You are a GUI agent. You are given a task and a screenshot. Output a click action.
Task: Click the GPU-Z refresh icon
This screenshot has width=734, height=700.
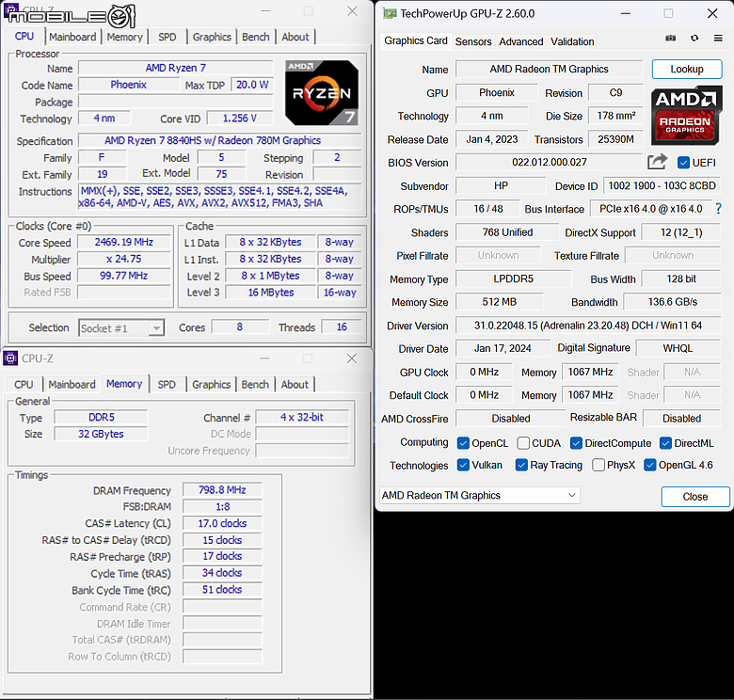click(694, 38)
